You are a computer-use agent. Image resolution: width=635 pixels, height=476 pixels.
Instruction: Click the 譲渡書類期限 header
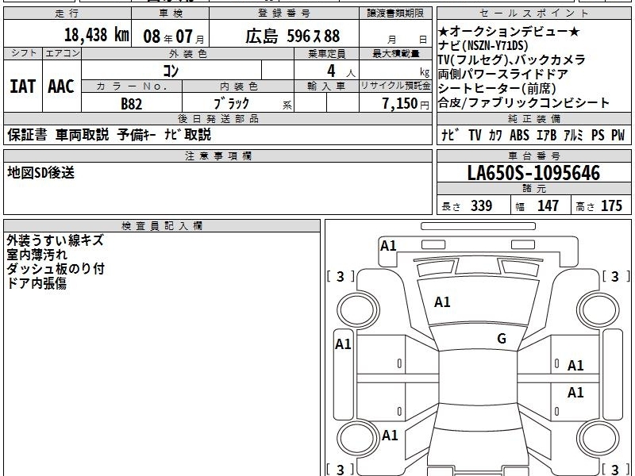tap(395, 13)
